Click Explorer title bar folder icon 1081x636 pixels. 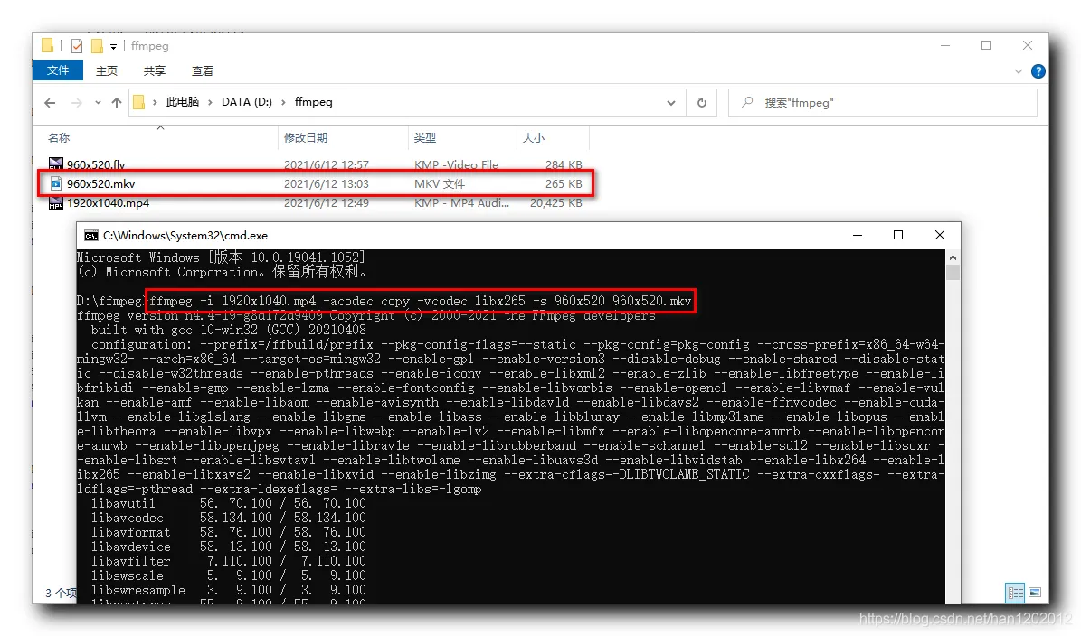[x=47, y=45]
